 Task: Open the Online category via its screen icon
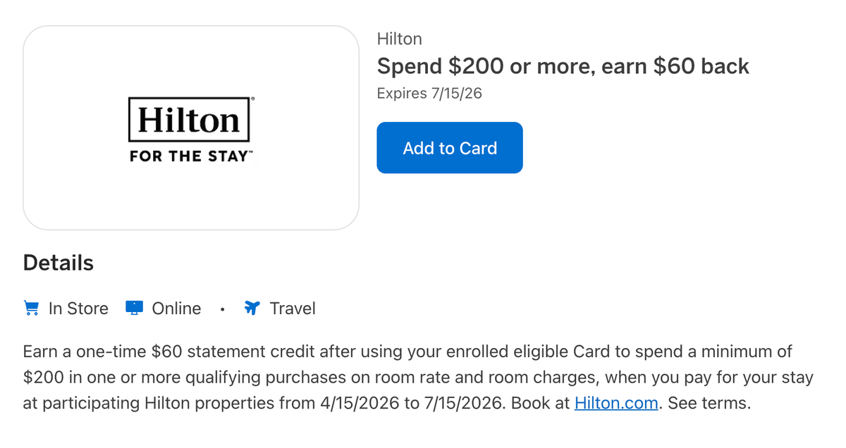134,308
